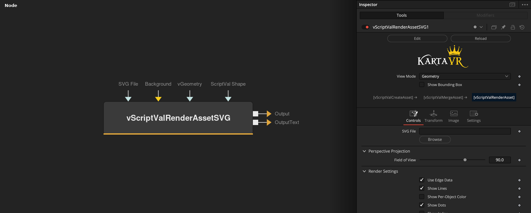Open the Transform tab
Screen dimensions: 531x213
pos(433,117)
